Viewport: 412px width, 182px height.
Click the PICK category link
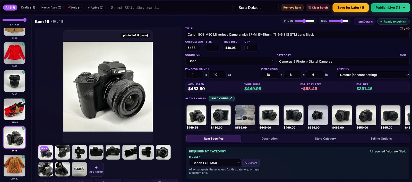coord(405,55)
